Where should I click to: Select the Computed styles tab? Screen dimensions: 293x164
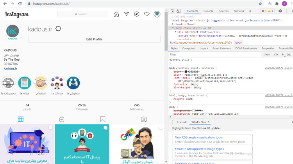pyautogui.click(x=189, y=49)
